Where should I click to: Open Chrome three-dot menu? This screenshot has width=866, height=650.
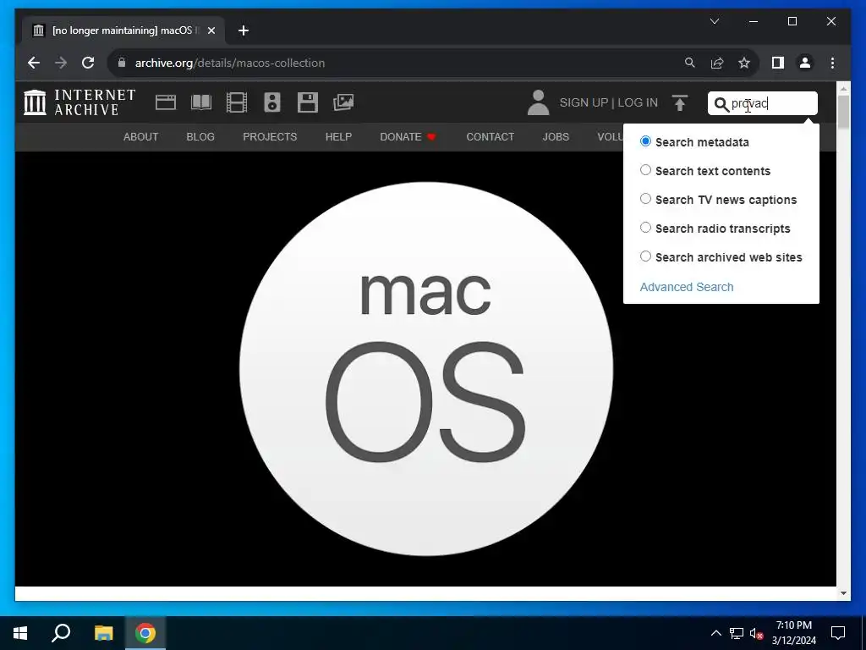coord(832,63)
